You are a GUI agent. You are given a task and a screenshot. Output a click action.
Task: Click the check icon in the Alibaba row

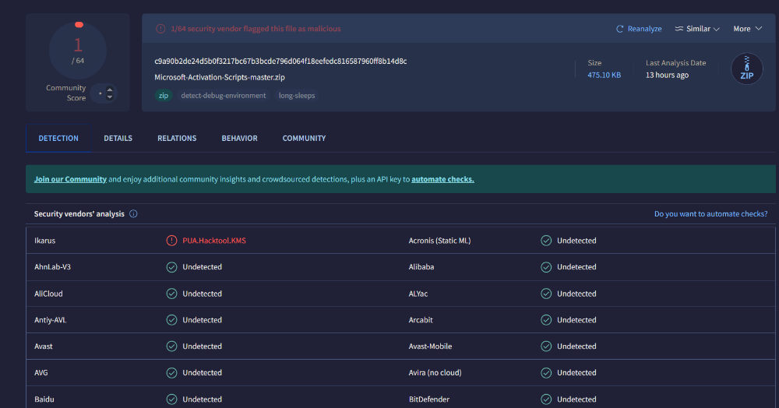coord(546,267)
